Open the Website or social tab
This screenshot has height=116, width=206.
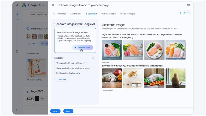click(x=109, y=14)
